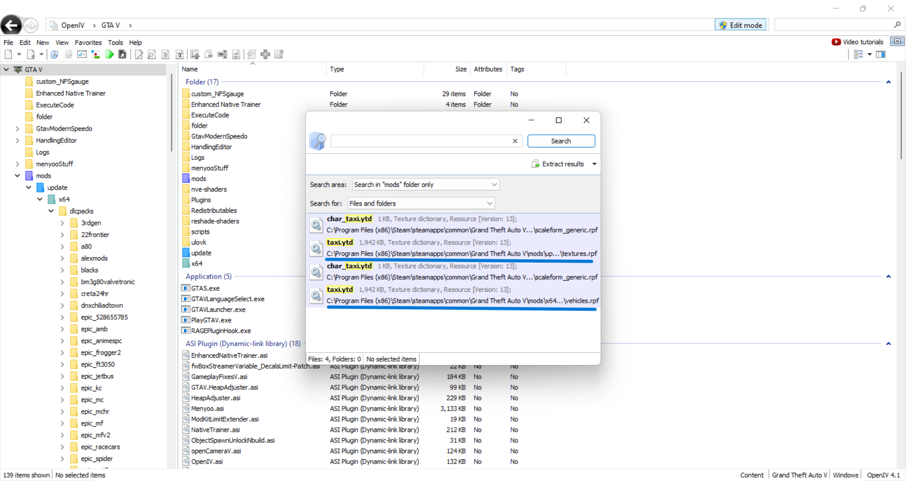The height and width of the screenshot is (481, 906).
Task: Click the Edit pencil-page toolbar icon
Action: (139, 54)
